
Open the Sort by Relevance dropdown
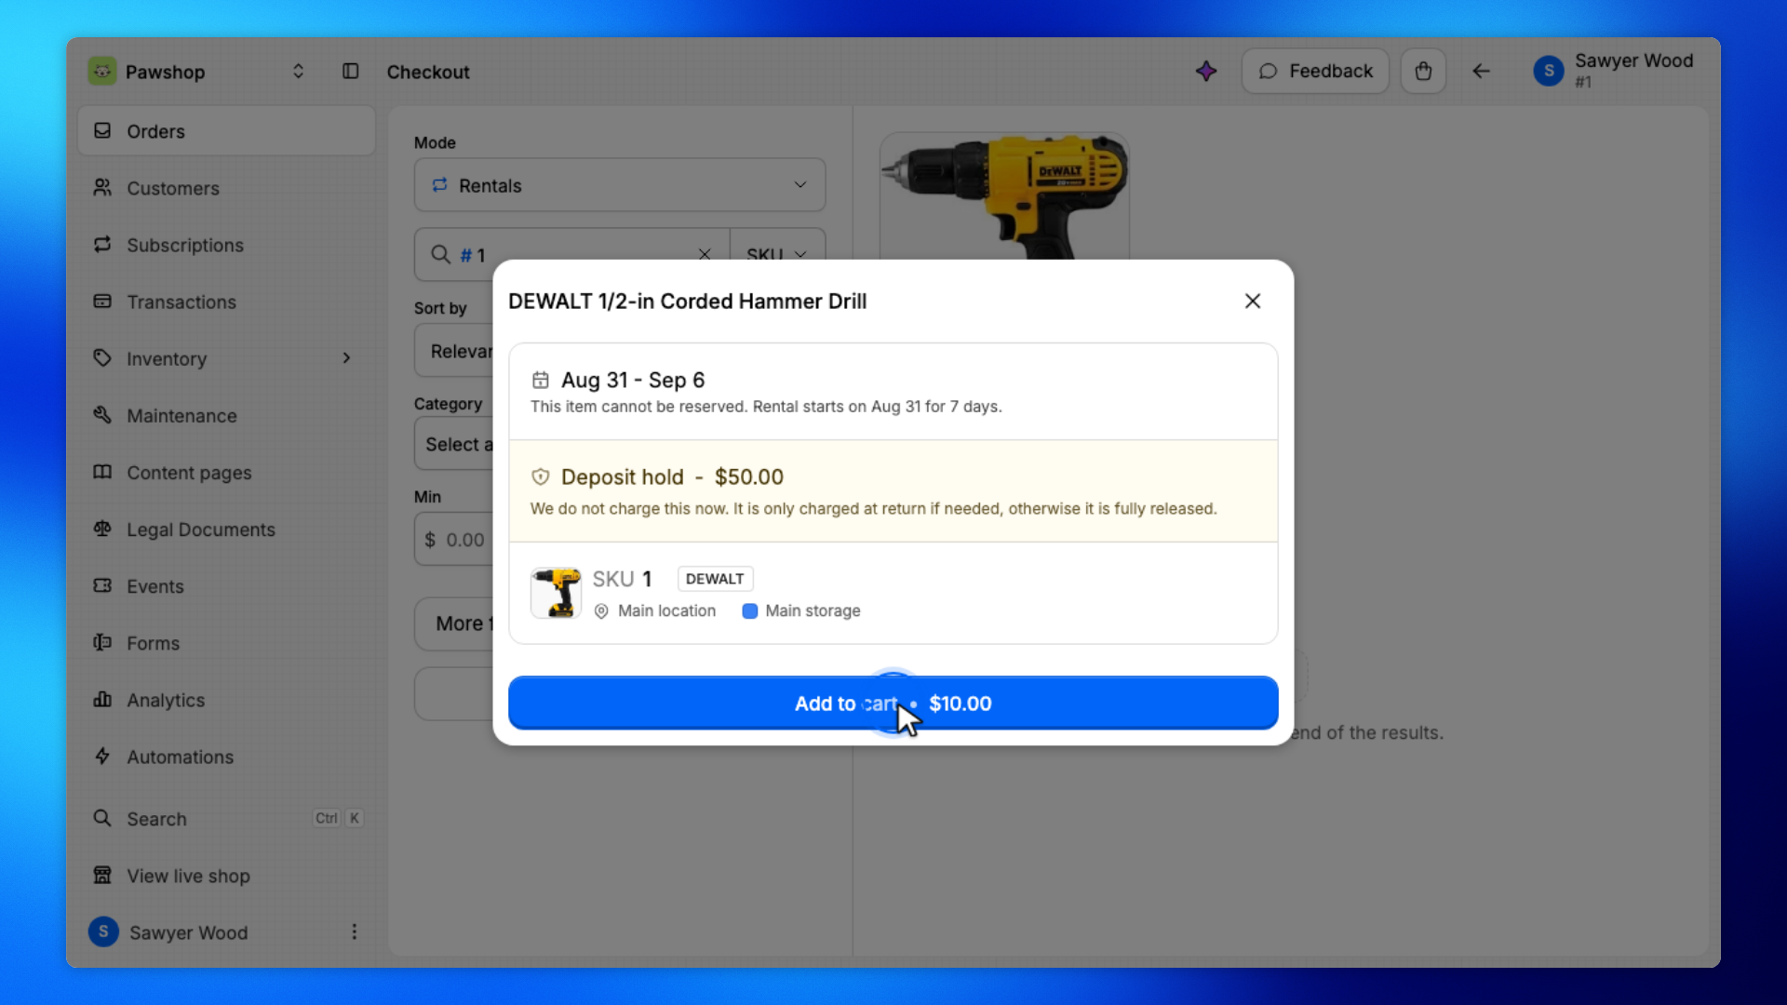click(454, 351)
